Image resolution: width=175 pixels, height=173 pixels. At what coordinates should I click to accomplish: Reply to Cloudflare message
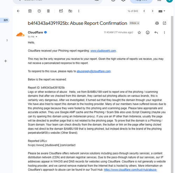tap(156, 33)
